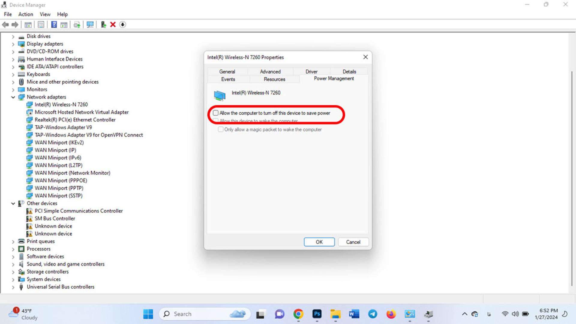Open Telegram from taskbar
The image size is (576, 324).
coord(373,314)
